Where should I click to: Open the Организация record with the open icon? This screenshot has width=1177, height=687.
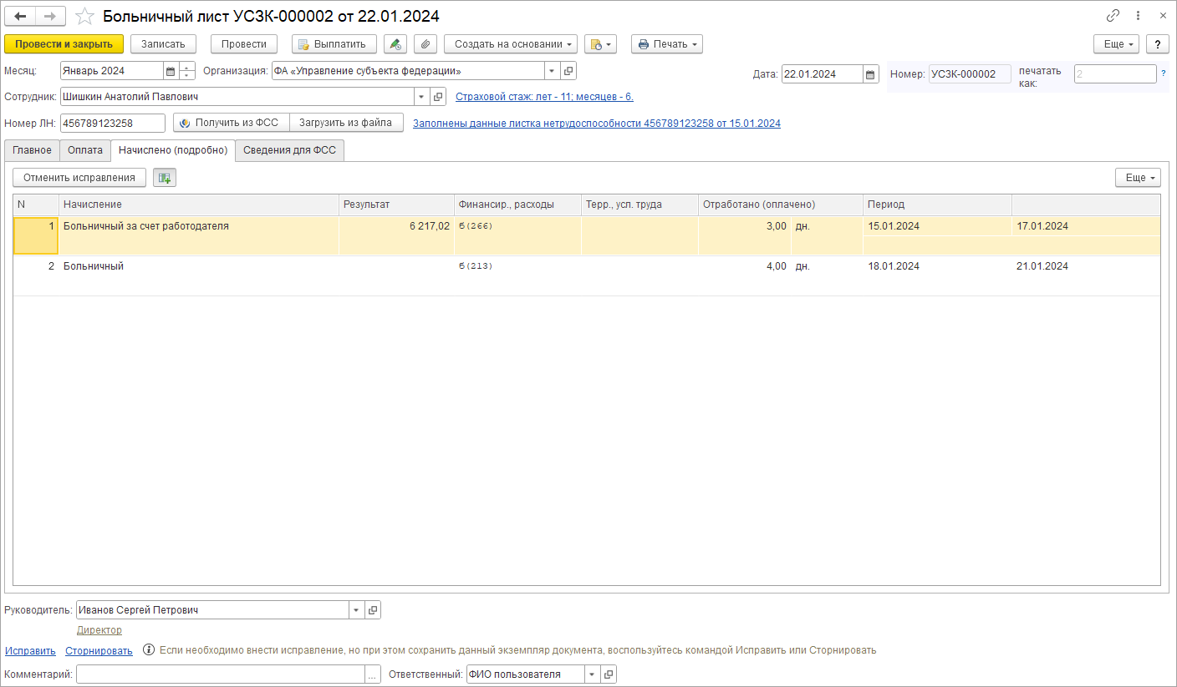[568, 72]
